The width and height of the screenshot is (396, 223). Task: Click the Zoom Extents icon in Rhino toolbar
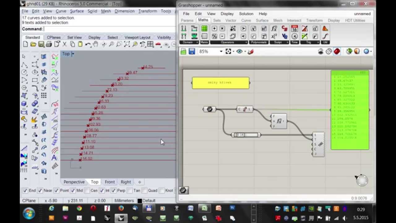click(127, 44)
